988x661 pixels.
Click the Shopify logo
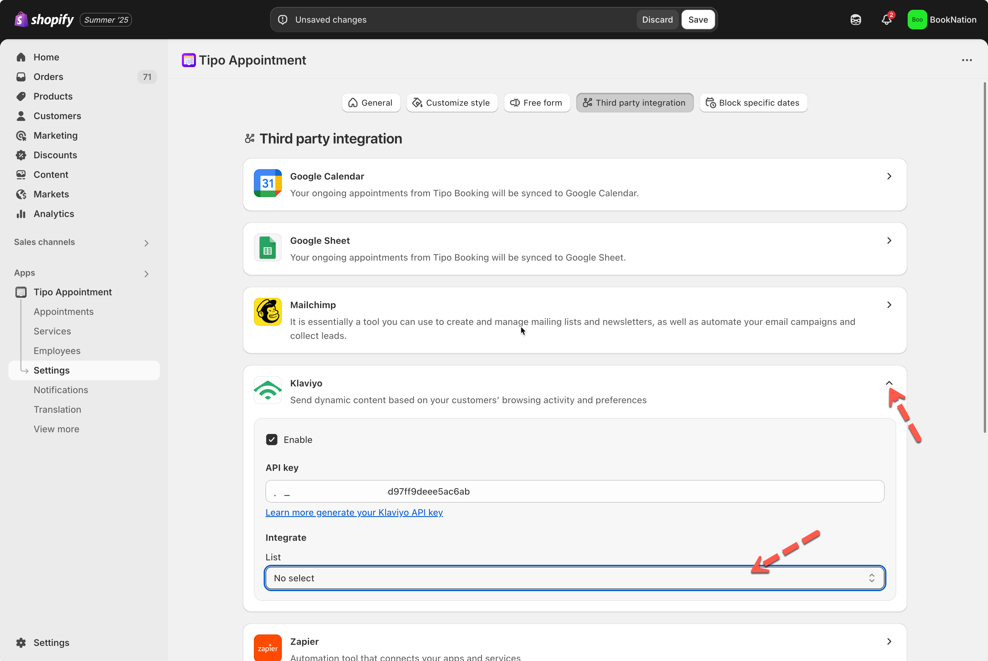pyautogui.click(x=44, y=19)
